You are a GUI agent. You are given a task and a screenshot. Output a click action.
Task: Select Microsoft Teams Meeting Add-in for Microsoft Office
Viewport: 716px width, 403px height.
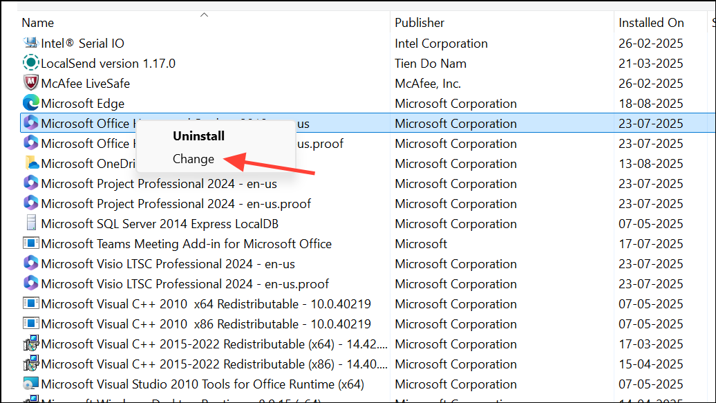[187, 243]
